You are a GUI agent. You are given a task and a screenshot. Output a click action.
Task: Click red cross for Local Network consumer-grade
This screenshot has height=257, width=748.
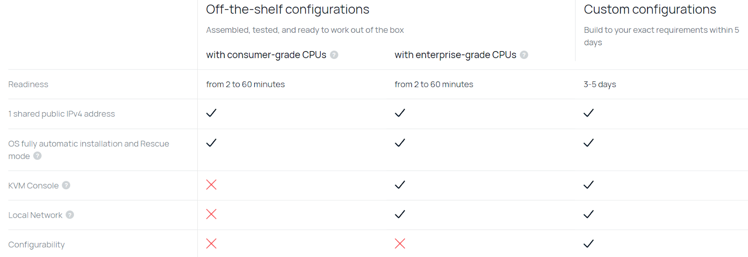tap(211, 214)
